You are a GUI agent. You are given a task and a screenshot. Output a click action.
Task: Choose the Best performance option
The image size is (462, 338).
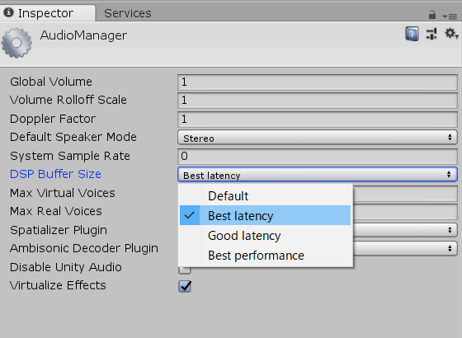pyautogui.click(x=265, y=256)
